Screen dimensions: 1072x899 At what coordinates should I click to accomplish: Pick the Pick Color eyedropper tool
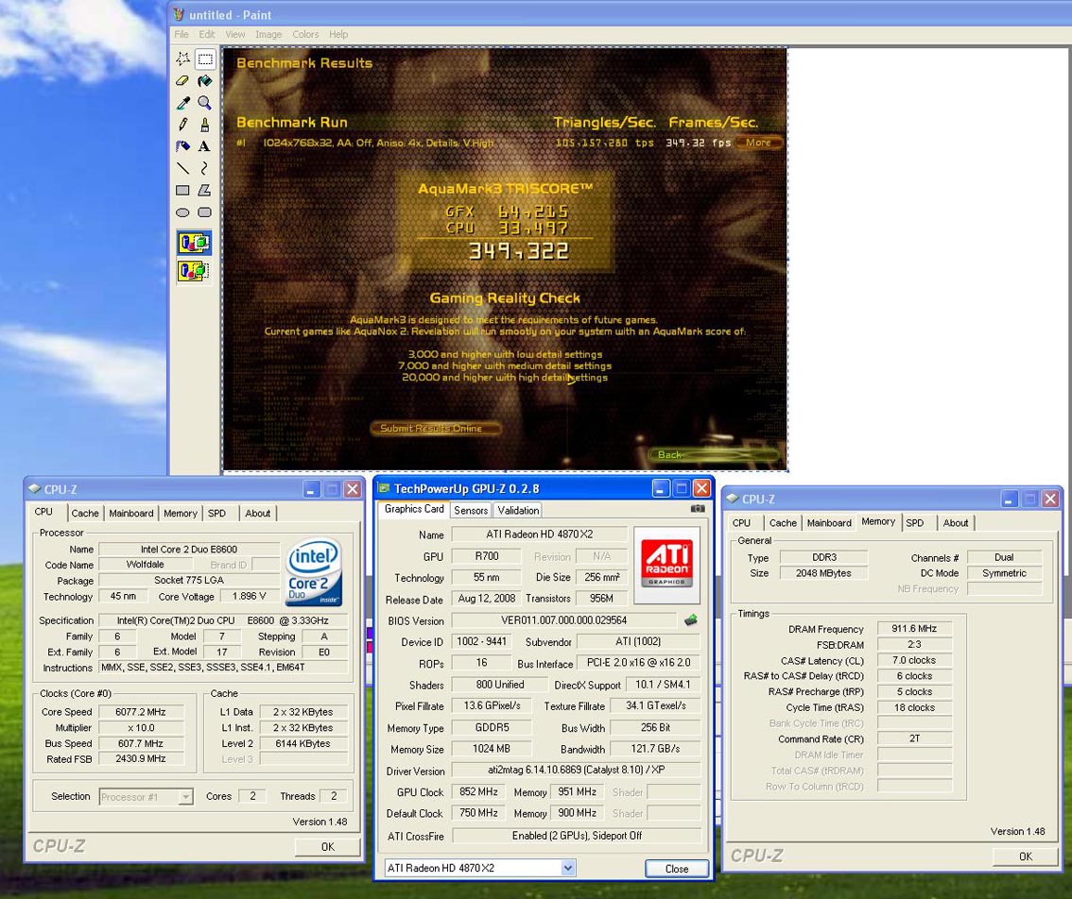(x=182, y=103)
